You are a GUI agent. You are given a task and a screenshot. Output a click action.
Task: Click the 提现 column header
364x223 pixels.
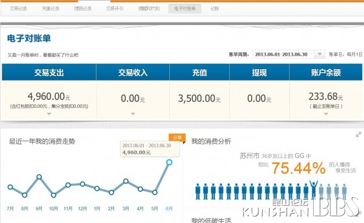tap(259, 72)
